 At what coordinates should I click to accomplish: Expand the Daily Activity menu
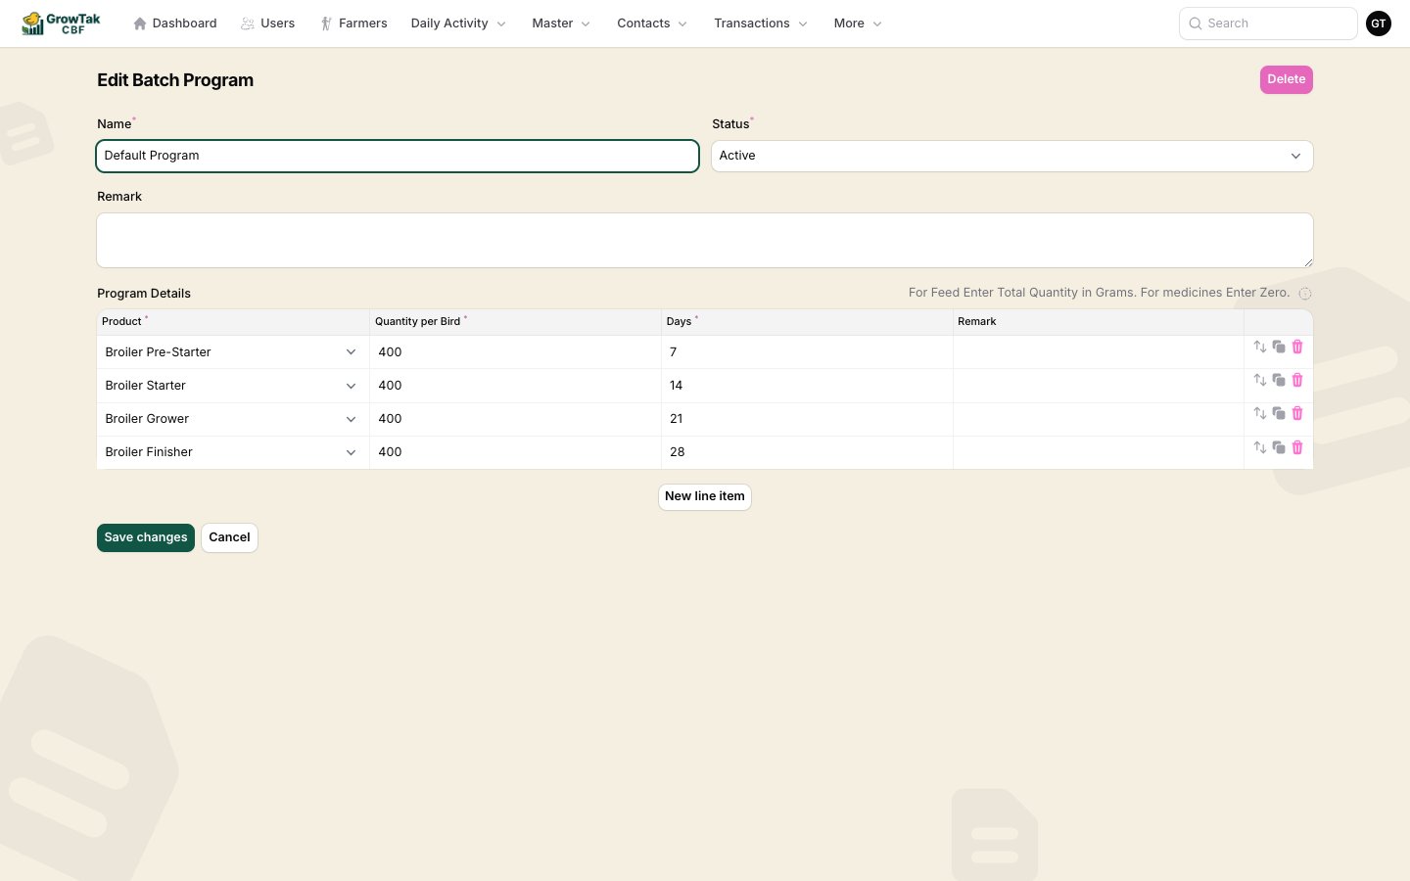458,23
